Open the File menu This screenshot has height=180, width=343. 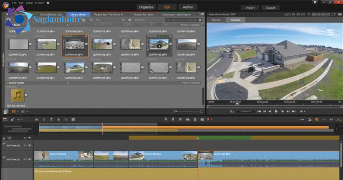pos(14,3)
